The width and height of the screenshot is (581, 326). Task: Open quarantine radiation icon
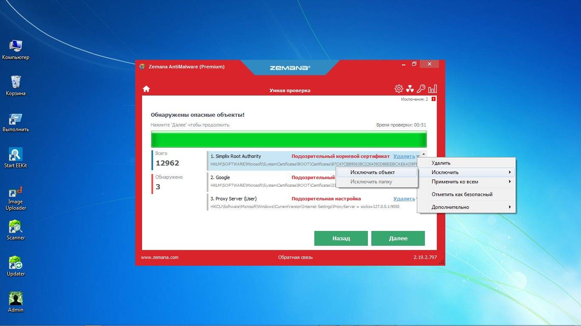tap(410, 89)
